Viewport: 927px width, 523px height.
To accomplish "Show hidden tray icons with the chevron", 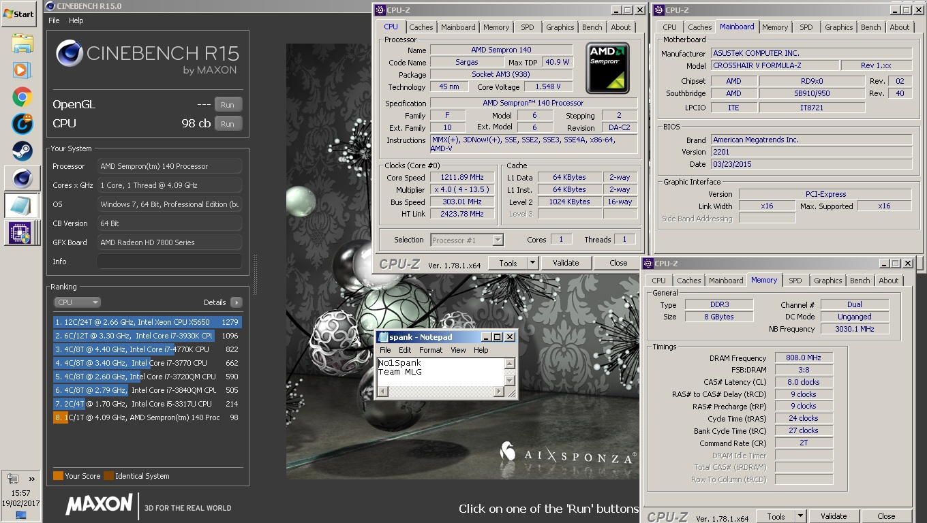I will tap(31, 479).
